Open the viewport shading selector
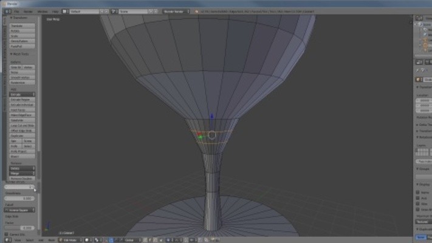The height and width of the screenshot is (243, 432). [x=88, y=240]
